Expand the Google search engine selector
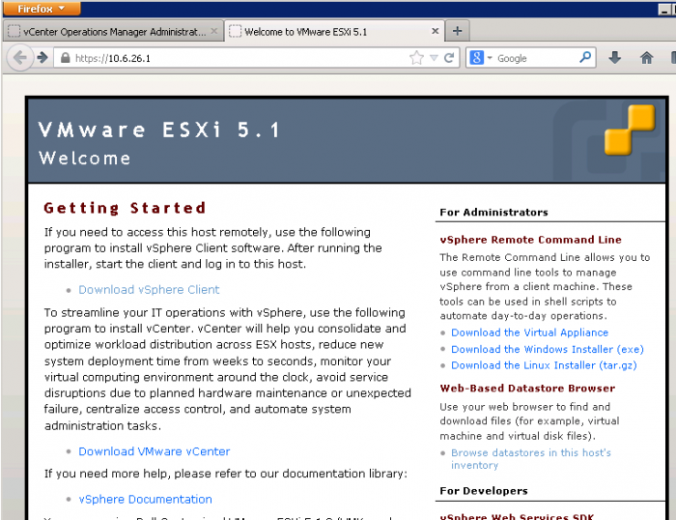676x520 pixels. click(x=480, y=58)
